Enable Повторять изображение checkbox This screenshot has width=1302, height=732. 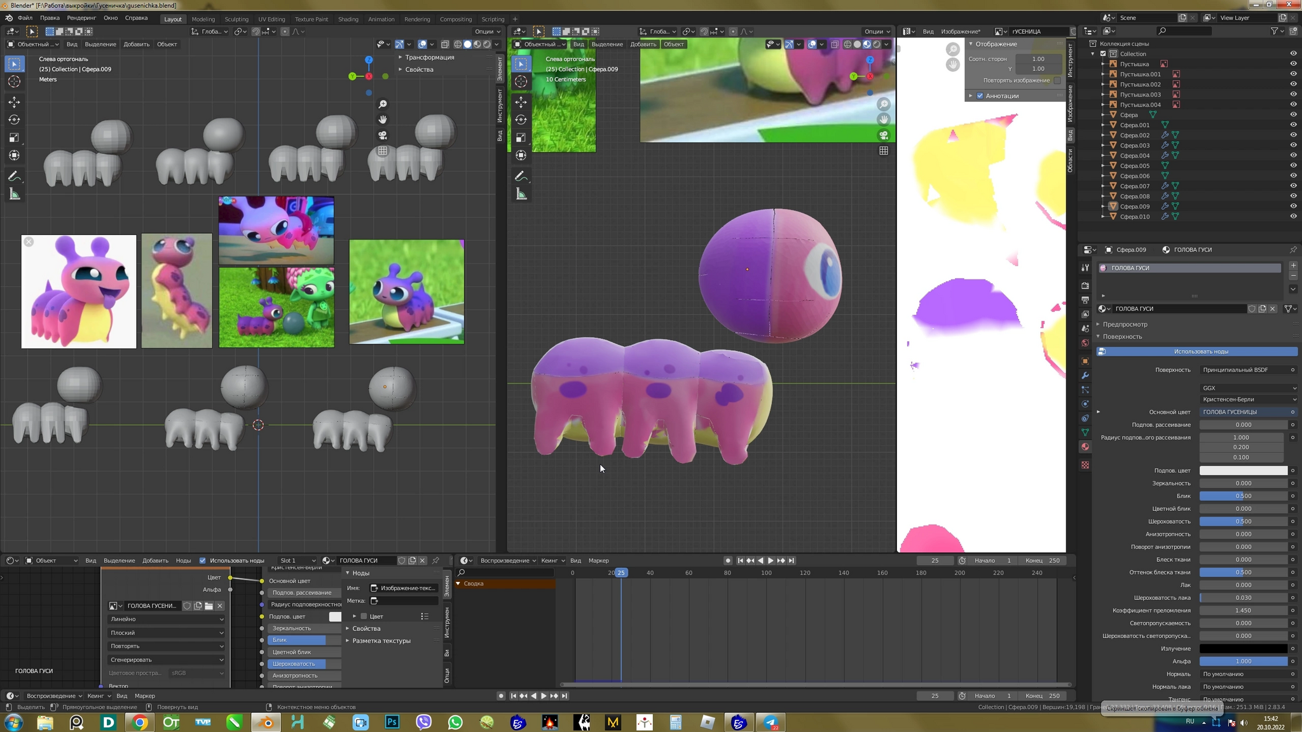point(1057,81)
